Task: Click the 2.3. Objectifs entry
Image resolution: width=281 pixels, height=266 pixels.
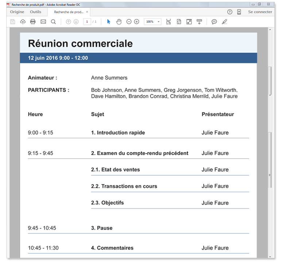Action: [107, 203]
